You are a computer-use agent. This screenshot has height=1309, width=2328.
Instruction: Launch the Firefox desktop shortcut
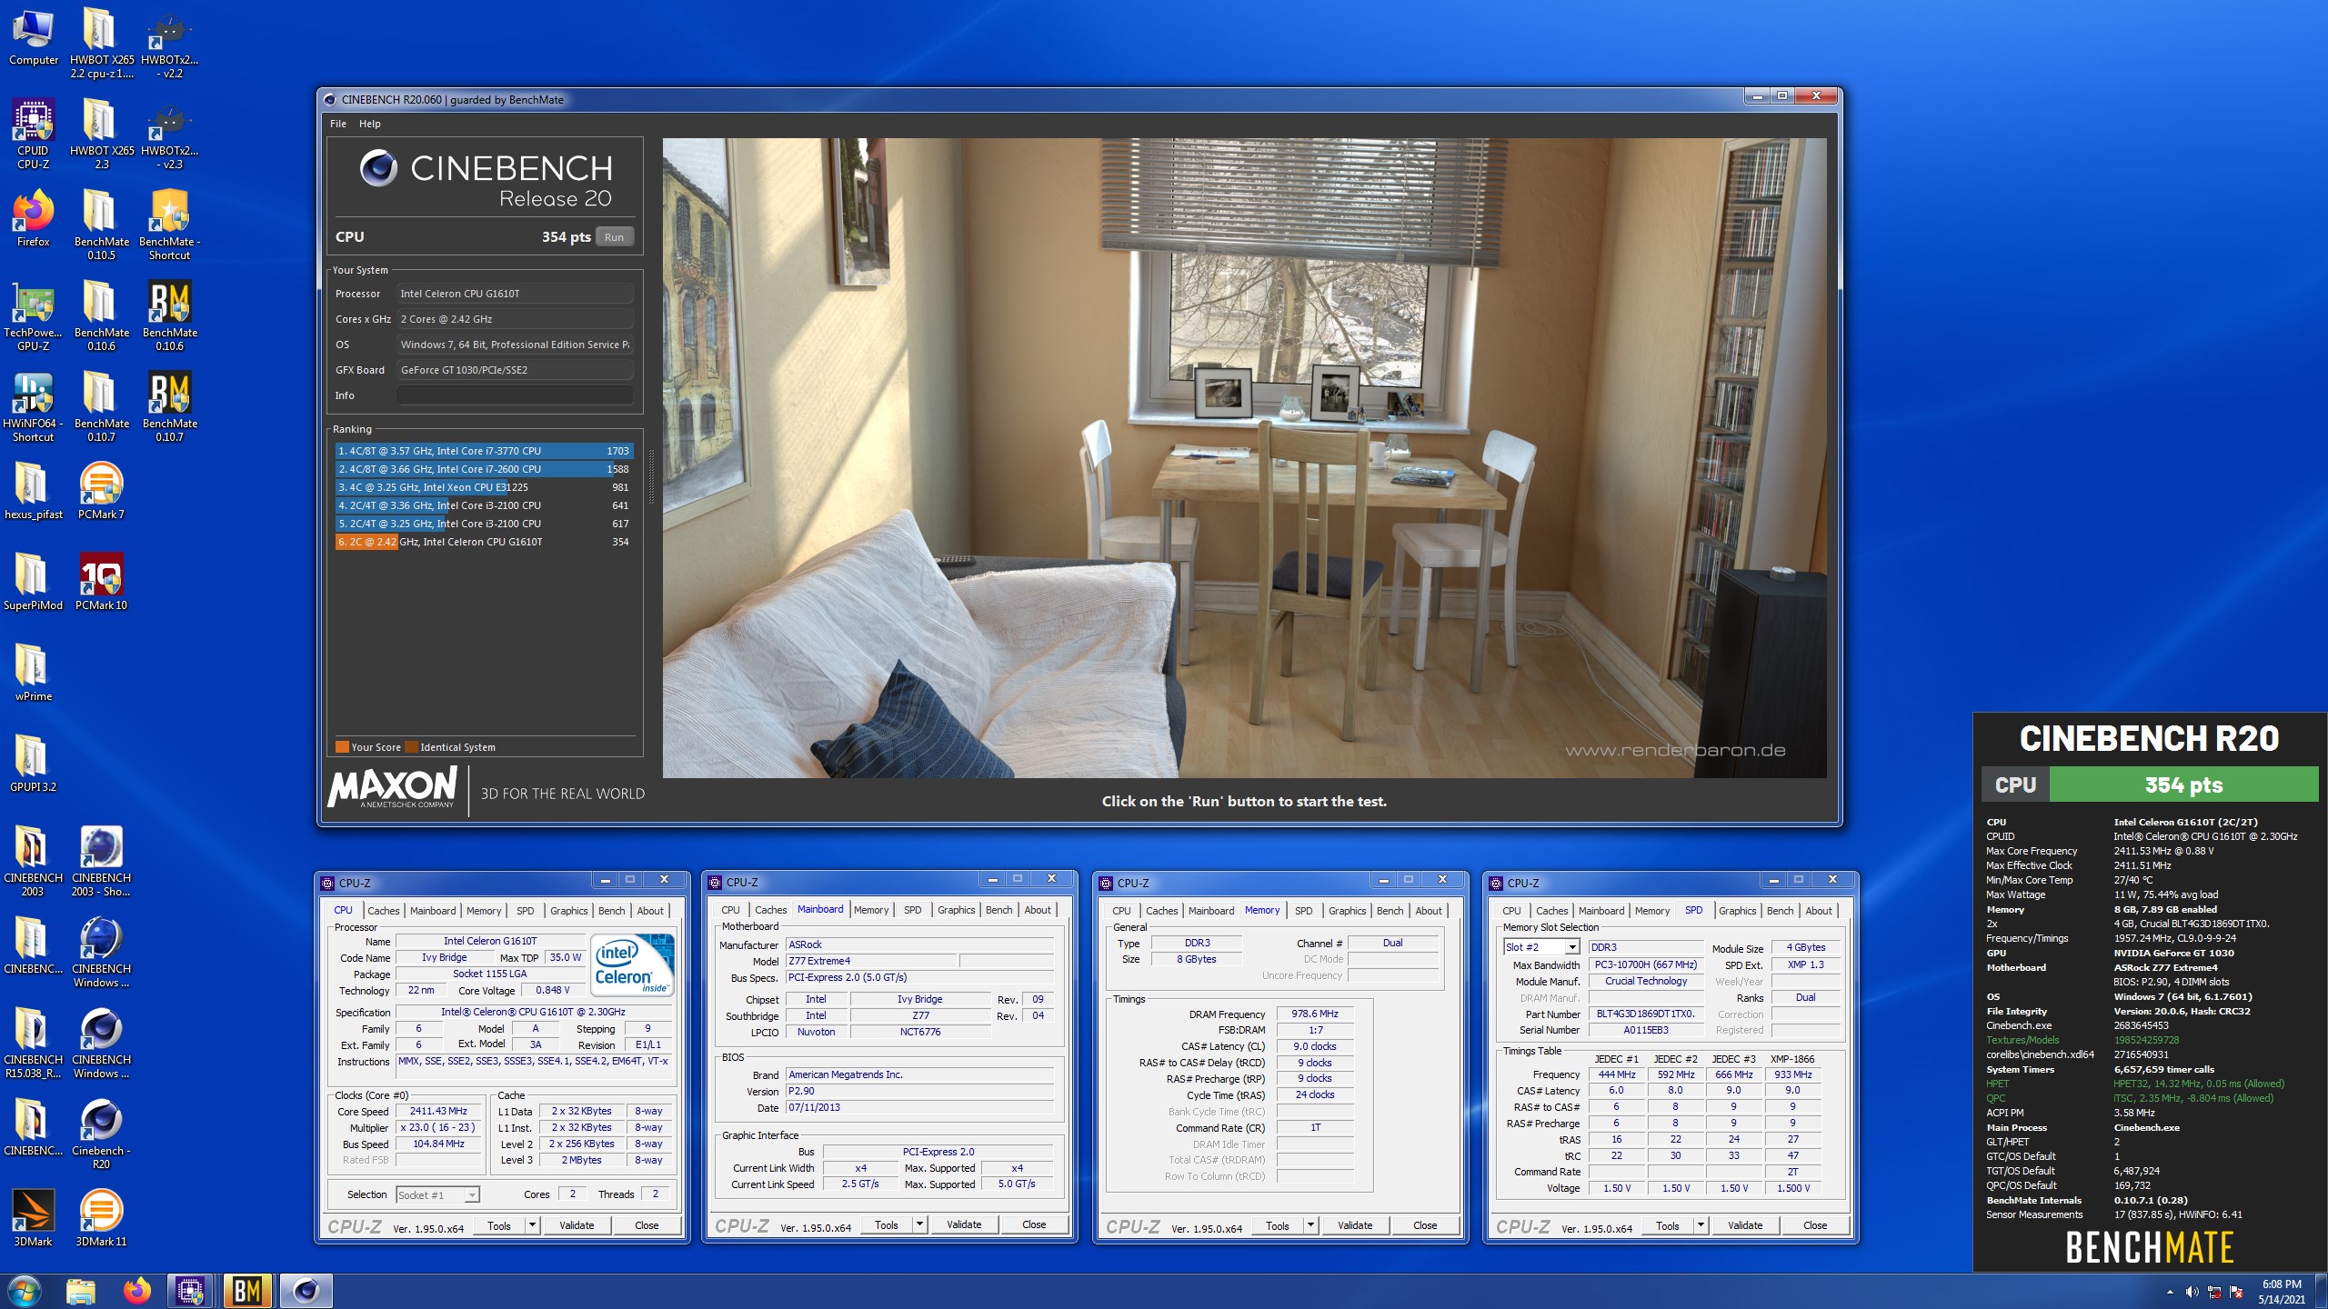33,218
